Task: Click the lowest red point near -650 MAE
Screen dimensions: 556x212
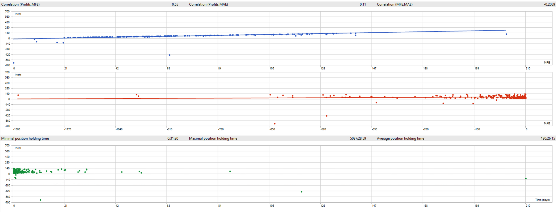Action: pos(275,124)
